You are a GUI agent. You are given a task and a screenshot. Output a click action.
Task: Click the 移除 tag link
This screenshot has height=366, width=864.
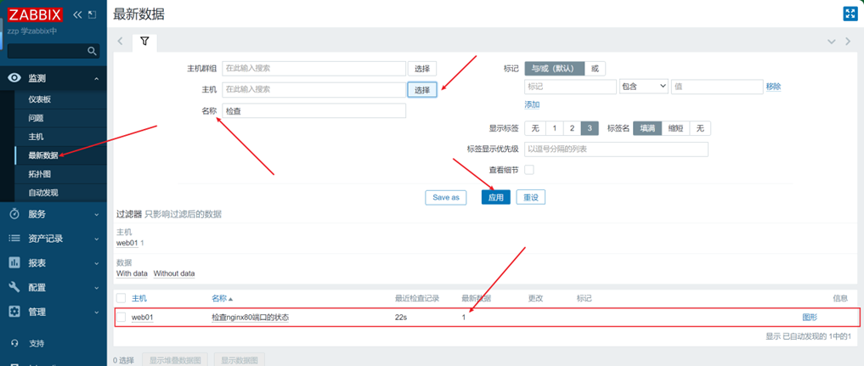(x=773, y=87)
